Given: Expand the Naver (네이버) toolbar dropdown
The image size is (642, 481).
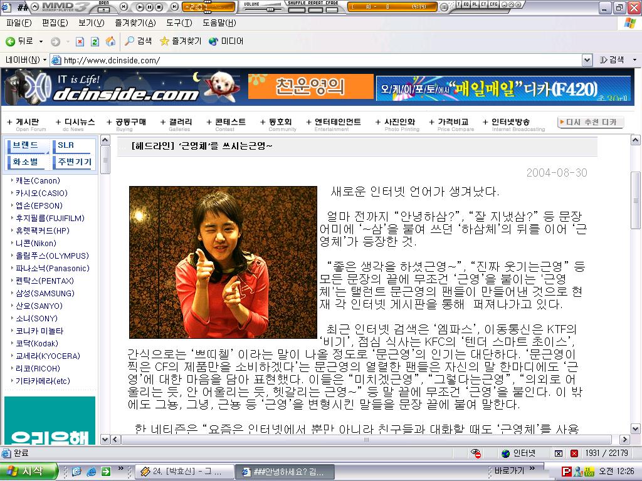Looking at the screenshot, I should 44,60.
